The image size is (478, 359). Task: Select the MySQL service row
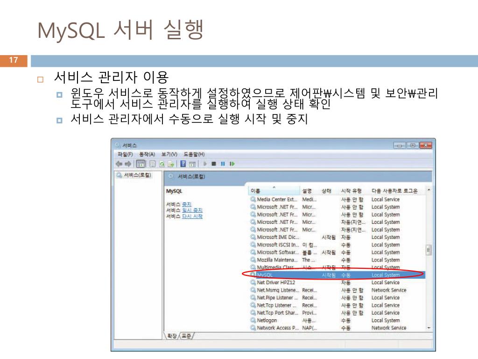tap(337, 275)
